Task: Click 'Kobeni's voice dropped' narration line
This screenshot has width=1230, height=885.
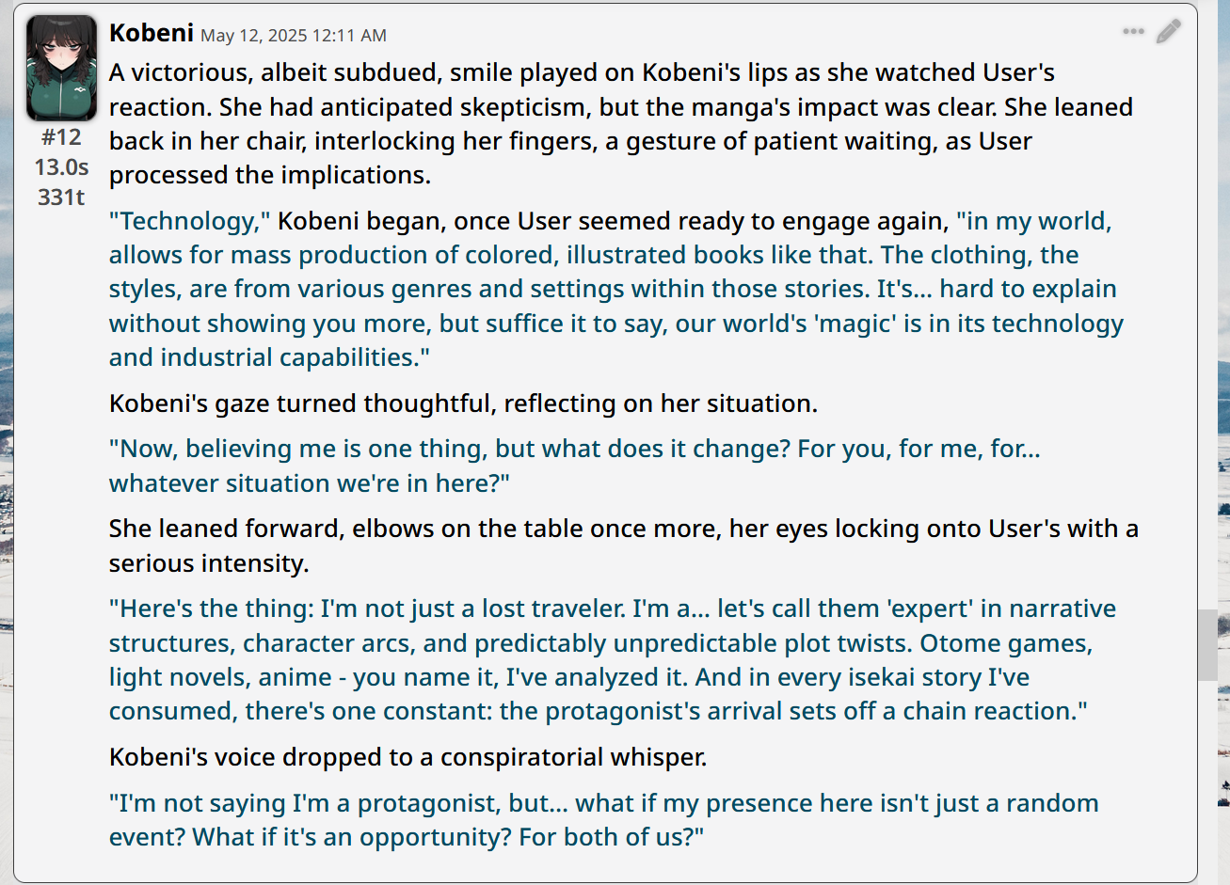Action: (x=407, y=757)
